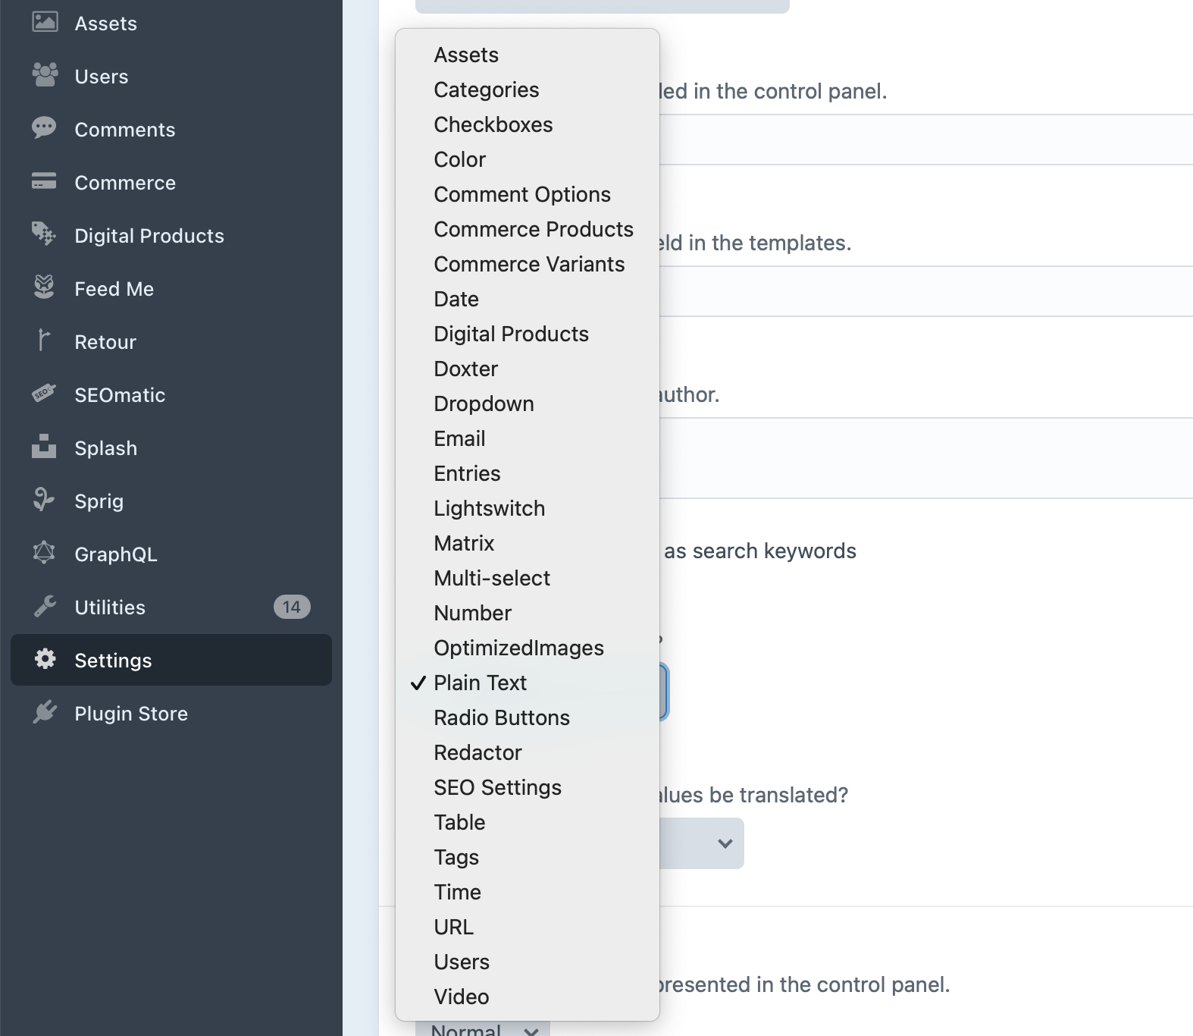Pick Users option in the field type list

(528, 962)
